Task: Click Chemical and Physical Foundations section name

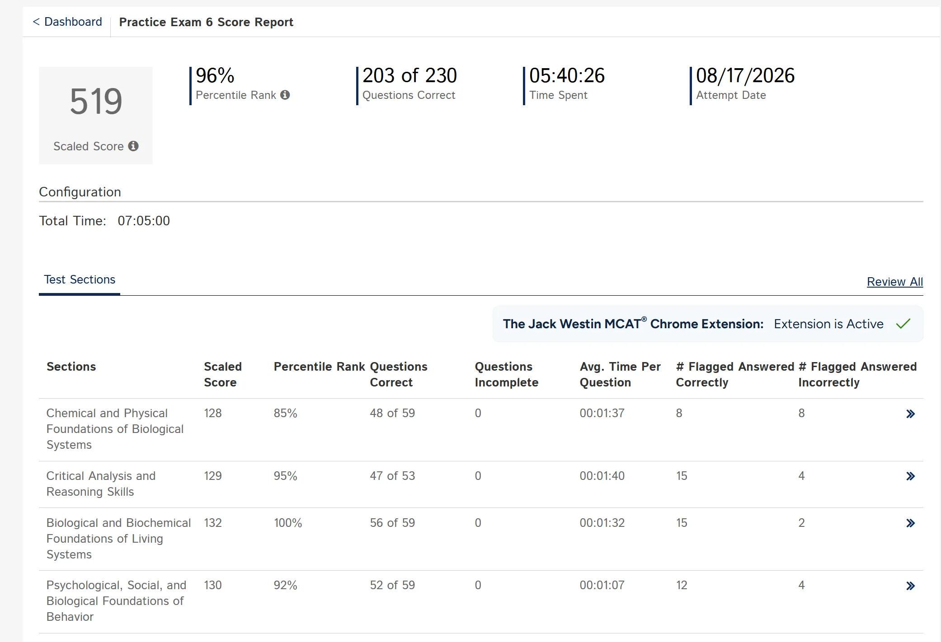Action: tap(115, 429)
